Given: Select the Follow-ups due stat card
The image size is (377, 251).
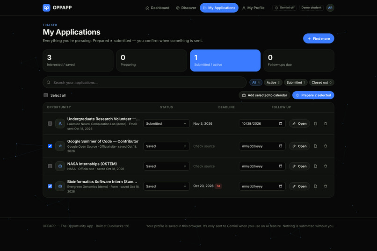Looking at the screenshot, I should [299, 60].
